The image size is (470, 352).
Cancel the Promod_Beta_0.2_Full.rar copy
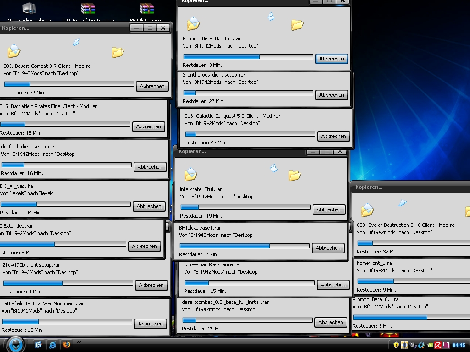[x=331, y=59]
